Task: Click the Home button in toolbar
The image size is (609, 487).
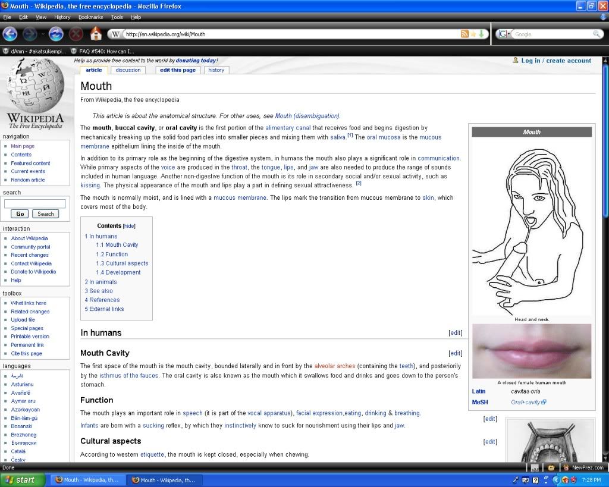Action: [96, 34]
